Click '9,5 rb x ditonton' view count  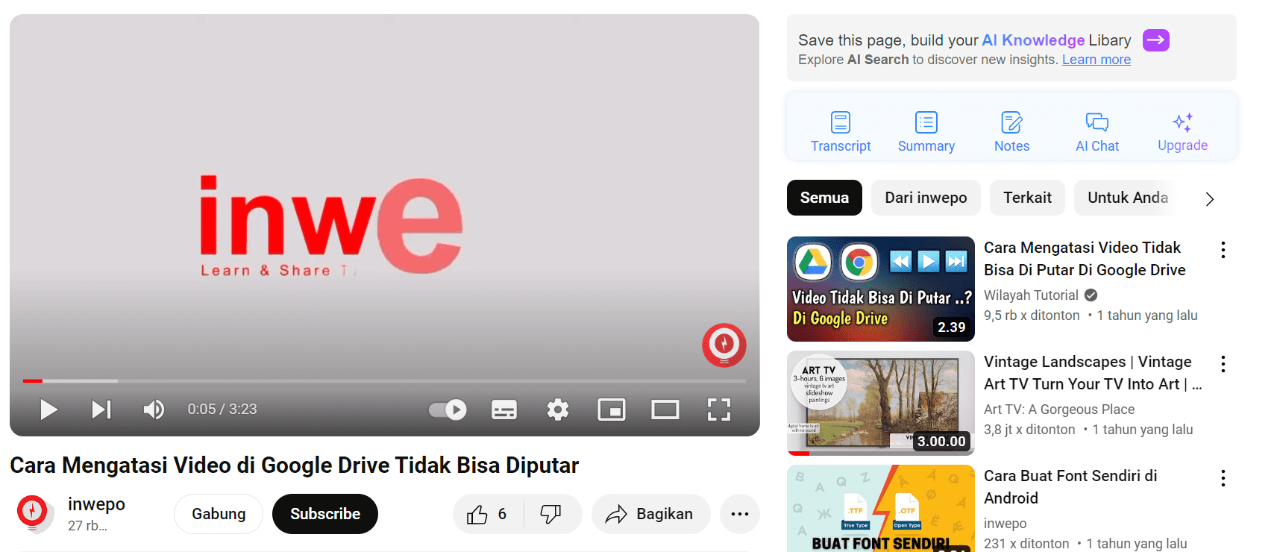(1032, 316)
